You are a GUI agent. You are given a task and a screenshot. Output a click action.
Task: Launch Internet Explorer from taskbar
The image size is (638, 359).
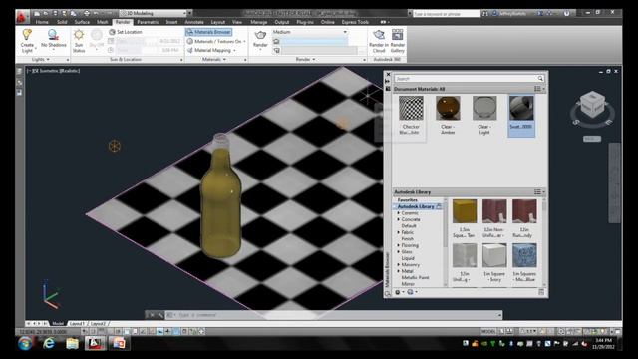pyautogui.click(x=49, y=343)
